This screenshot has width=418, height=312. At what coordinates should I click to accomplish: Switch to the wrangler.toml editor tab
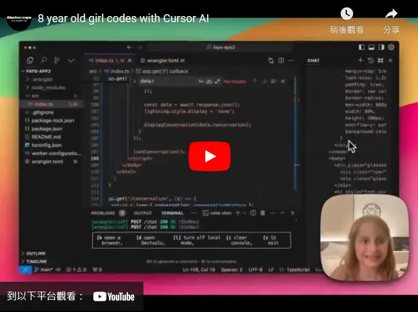click(163, 61)
